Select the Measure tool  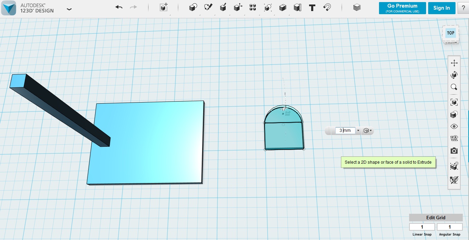(x=297, y=7)
